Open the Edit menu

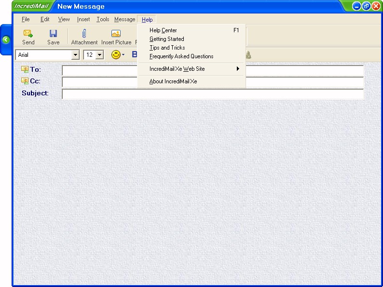coord(45,19)
